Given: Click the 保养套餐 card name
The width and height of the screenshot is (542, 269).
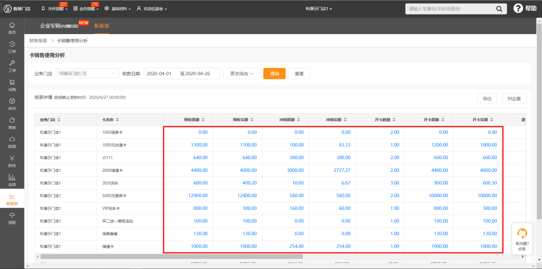Looking at the screenshot, I should click(110, 234).
